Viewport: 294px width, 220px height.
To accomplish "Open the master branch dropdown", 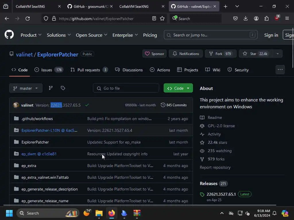I will (x=26, y=88).
